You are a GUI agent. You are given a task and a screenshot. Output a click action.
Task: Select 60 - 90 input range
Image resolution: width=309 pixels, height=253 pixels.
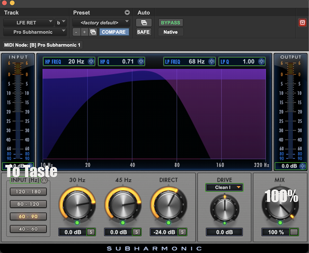(x=28, y=216)
